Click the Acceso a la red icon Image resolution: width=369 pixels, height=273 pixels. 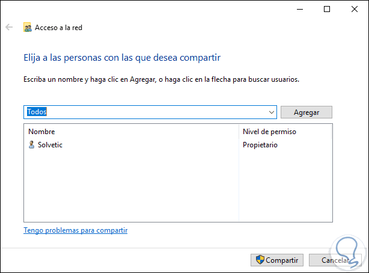(x=27, y=27)
